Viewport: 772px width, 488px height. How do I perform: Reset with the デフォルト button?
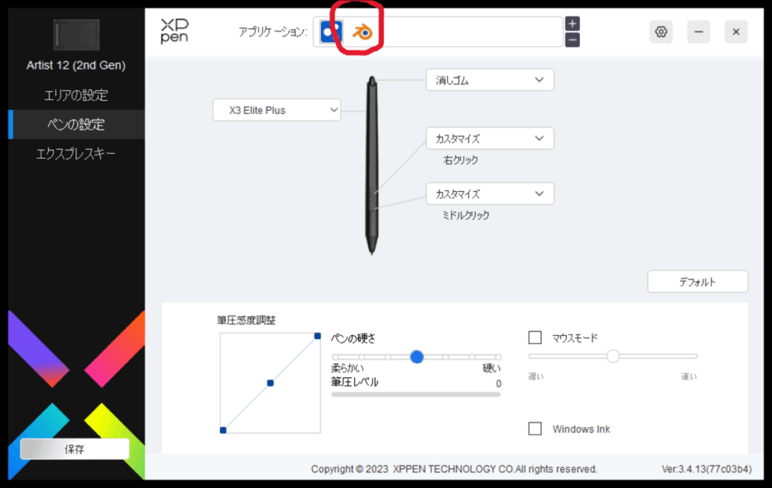(x=697, y=282)
